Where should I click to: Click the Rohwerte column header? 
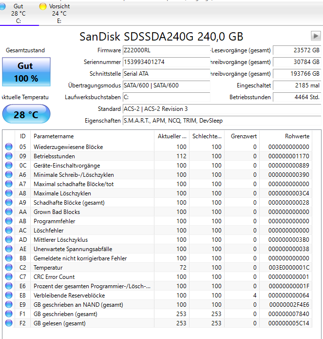tap(285, 136)
